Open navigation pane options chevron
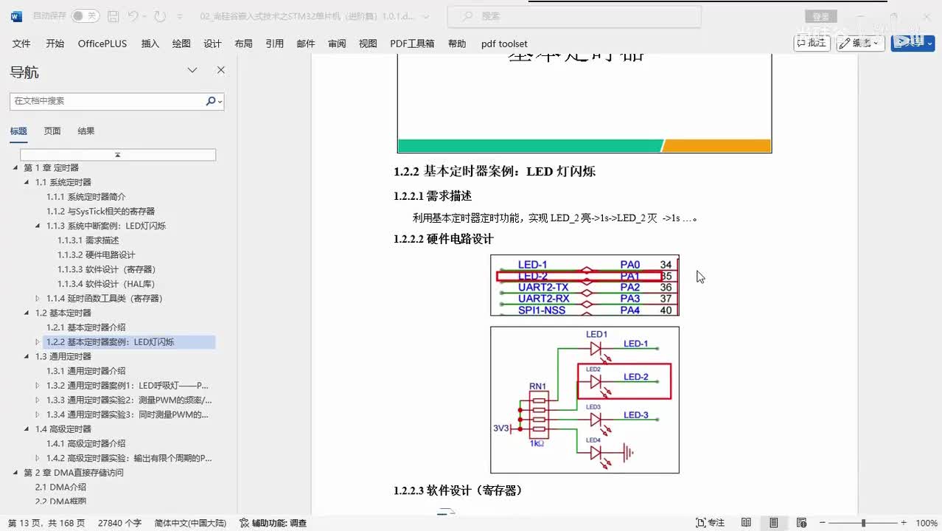942x531 pixels. (192, 70)
